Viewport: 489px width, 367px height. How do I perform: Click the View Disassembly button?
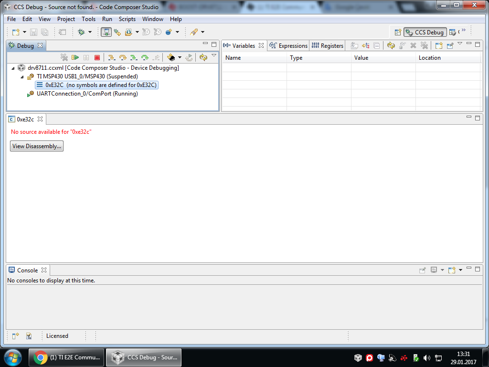(x=37, y=146)
